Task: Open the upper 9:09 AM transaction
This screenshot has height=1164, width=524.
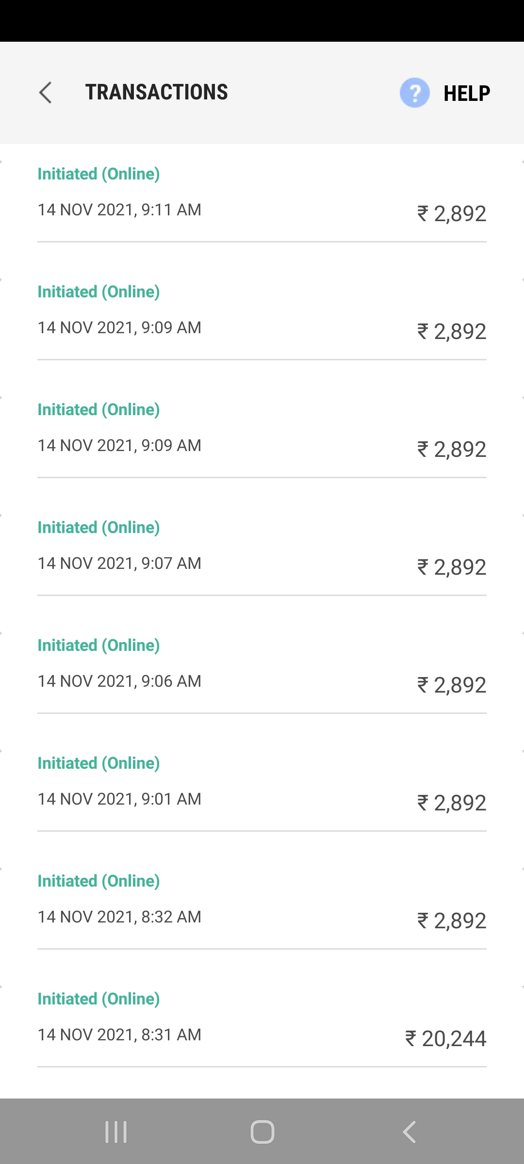Action: pos(262,312)
